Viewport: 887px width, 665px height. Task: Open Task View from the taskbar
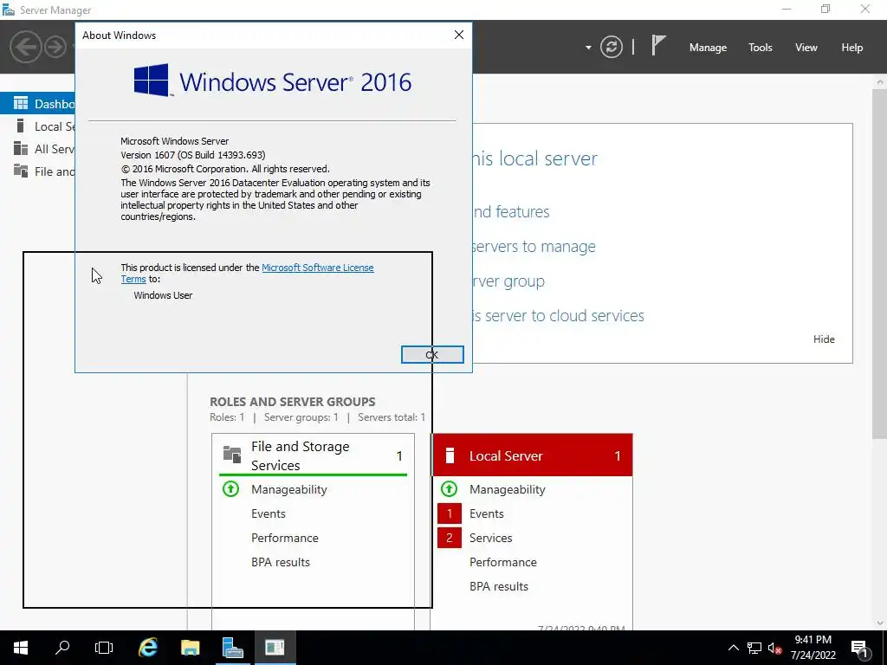tap(104, 648)
